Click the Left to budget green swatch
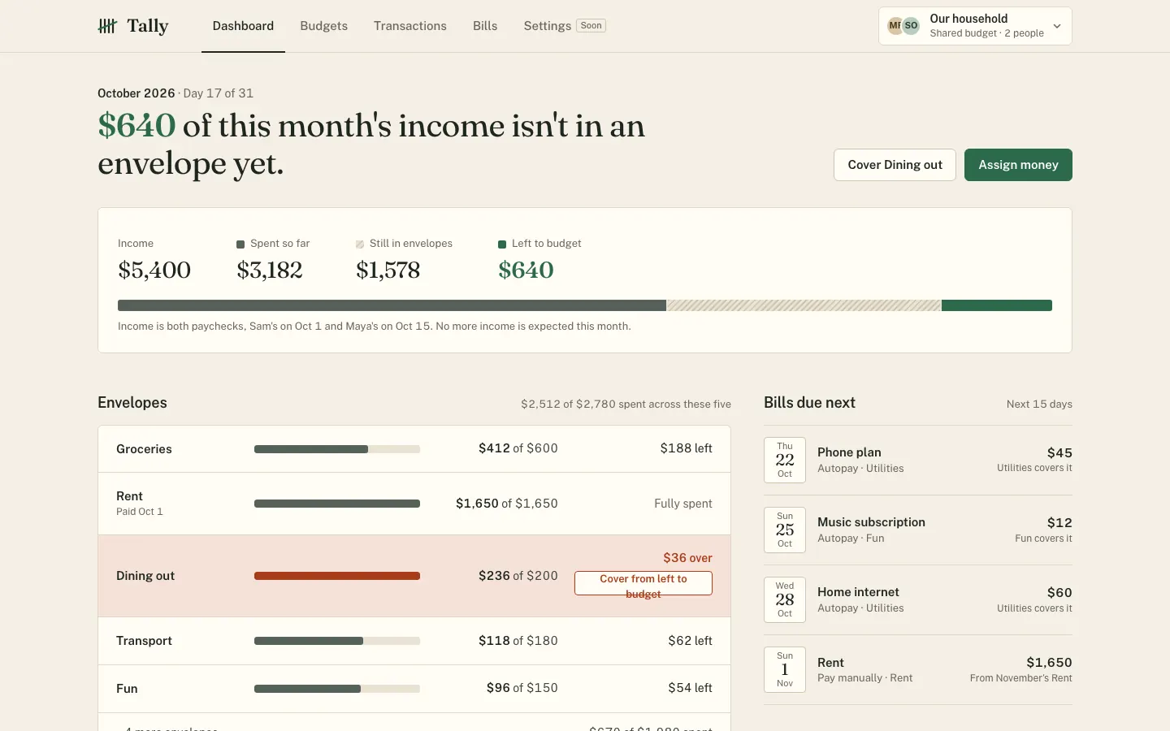Image resolution: width=1170 pixels, height=731 pixels. pyautogui.click(x=502, y=244)
